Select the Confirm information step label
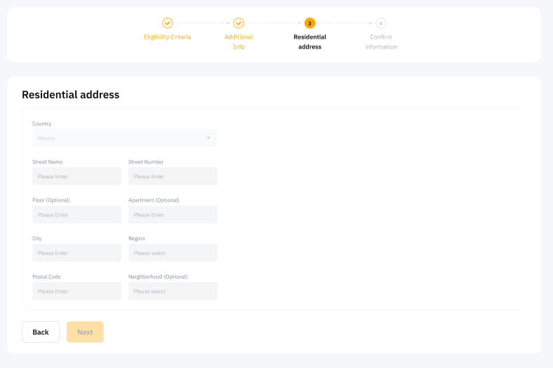 [x=381, y=42]
